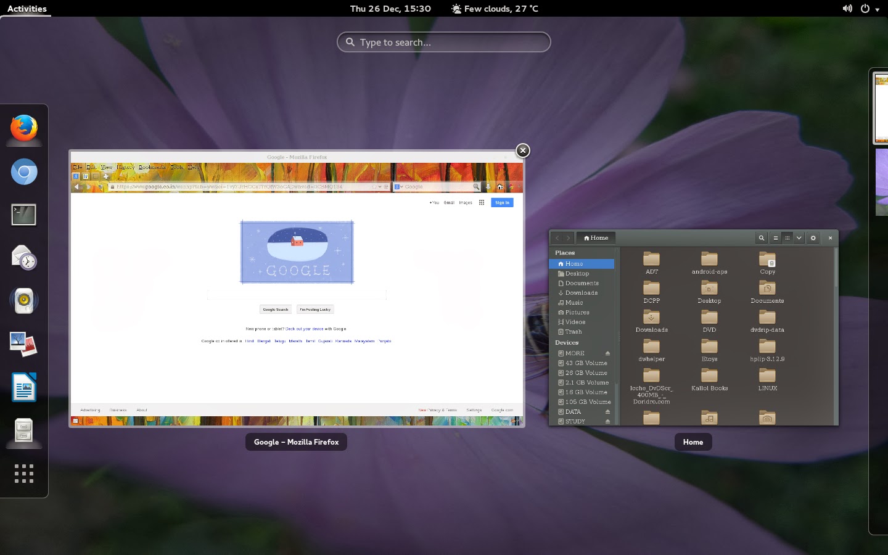
Task: Open Chromium browser from the dock
Action: (24, 172)
